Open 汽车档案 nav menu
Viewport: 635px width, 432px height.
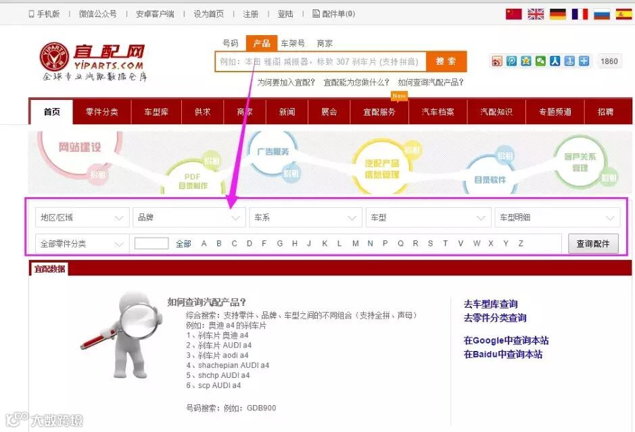pos(438,112)
